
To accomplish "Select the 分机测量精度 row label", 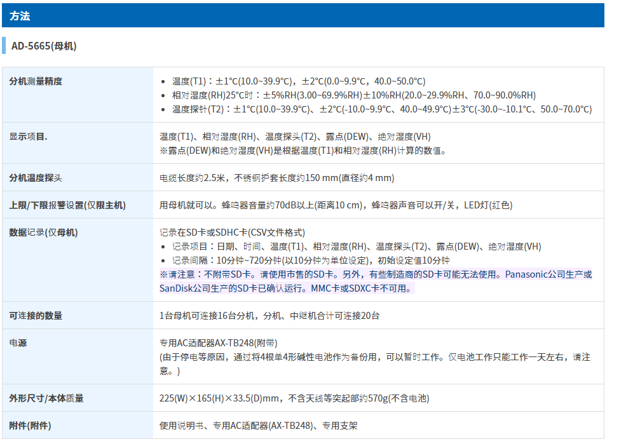I will [36, 81].
